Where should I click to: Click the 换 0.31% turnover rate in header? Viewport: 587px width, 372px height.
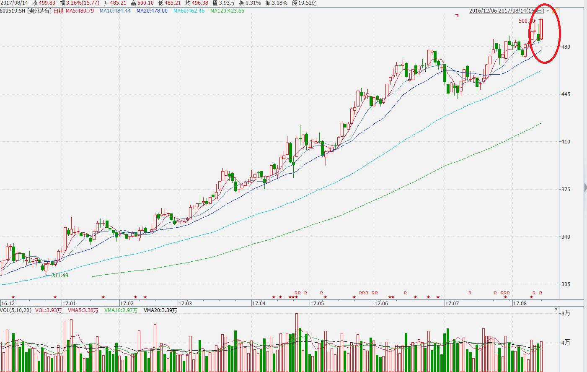(250, 3)
